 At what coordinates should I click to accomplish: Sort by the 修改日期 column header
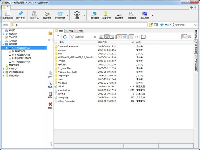pos(103,43)
